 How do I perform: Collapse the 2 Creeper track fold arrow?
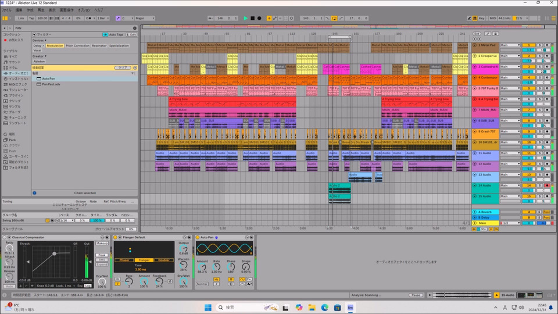tap(475, 56)
